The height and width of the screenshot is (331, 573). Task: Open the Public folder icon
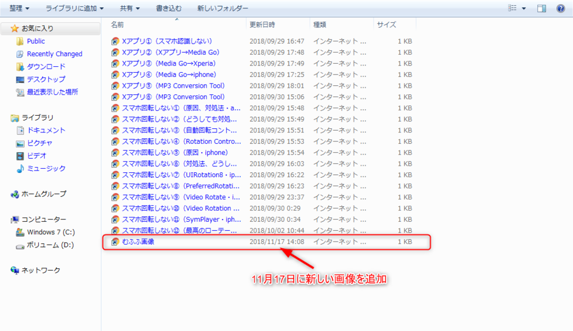[x=20, y=41]
